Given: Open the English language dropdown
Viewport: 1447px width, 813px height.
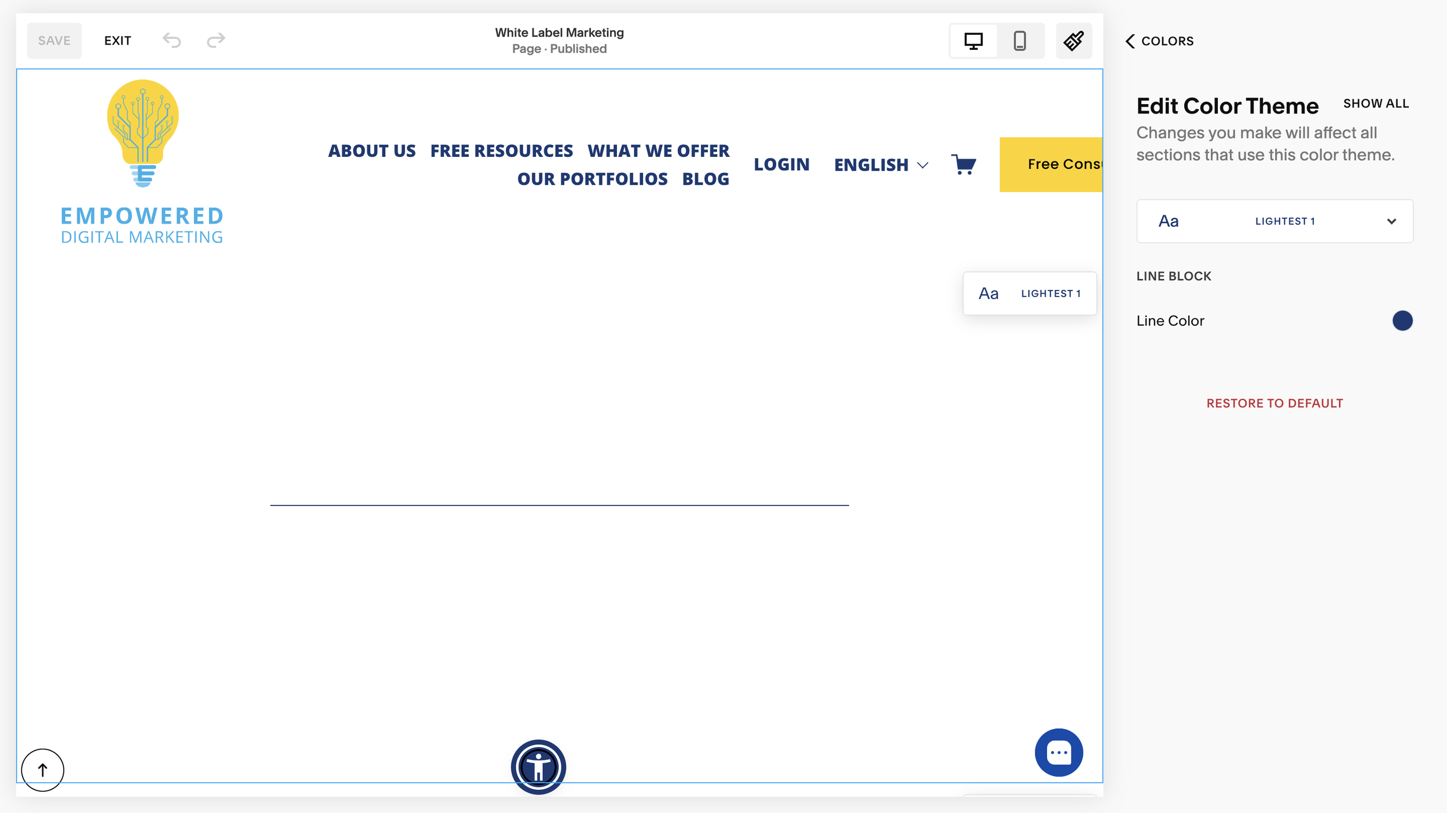Looking at the screenshot, I should [x=880, y=165].
